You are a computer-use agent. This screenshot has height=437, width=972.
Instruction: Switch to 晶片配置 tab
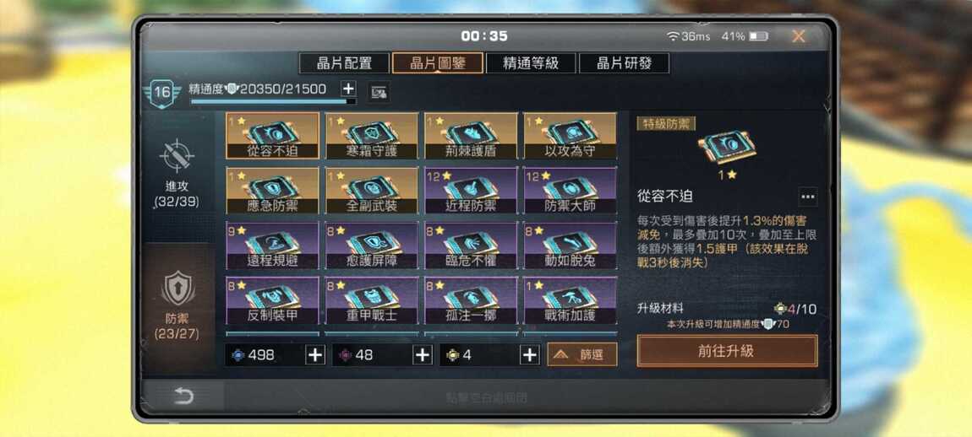pos(344,63)
